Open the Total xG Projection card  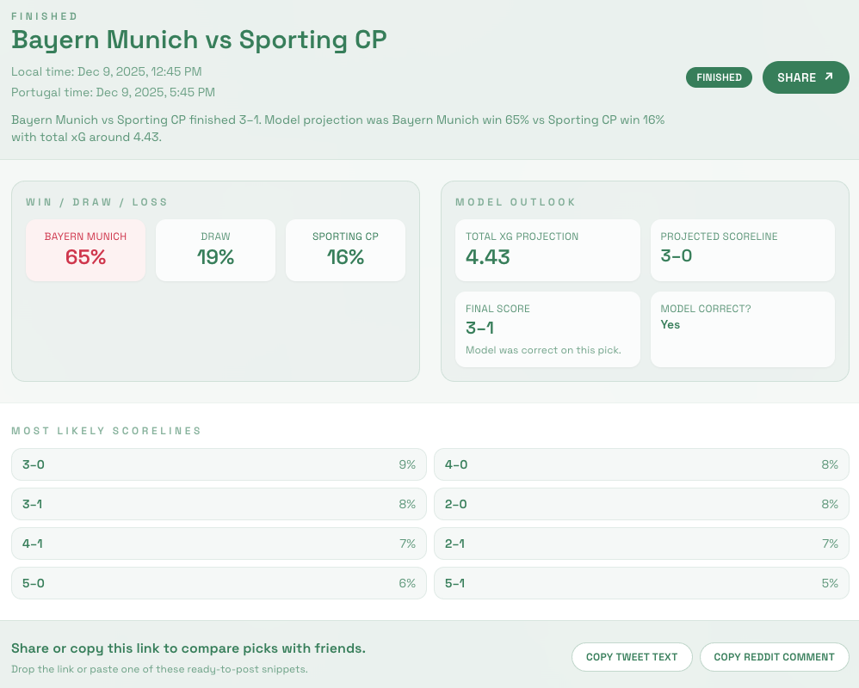click(x=547, y=249)
